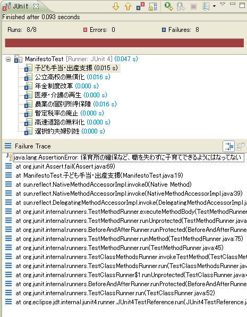Select trace line TestMethodRunner.java:75
This screenshot has height=317, width=247.
point(129,239)
